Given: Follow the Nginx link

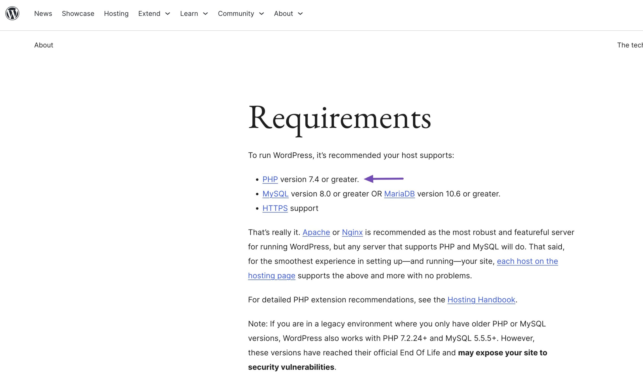Looking at the screenshot, I should click(352, 232).
